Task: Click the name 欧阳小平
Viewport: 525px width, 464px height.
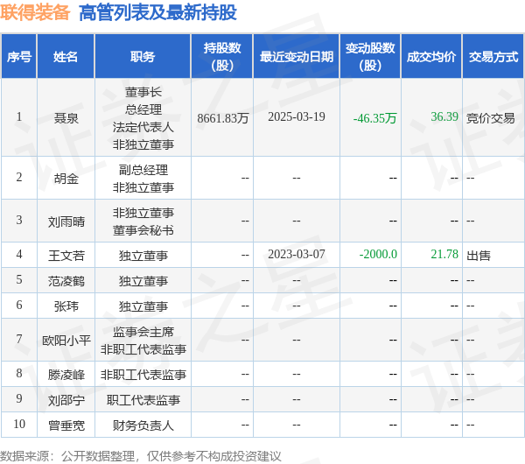Action: click(x=66, y=341)
